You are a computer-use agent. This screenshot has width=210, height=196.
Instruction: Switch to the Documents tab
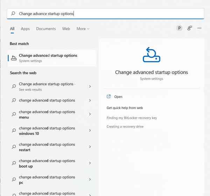click(46, 29)
